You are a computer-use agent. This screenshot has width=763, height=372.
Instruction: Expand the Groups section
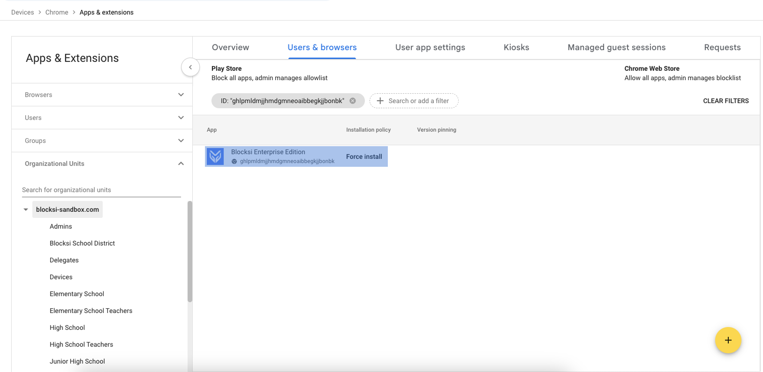[181, 141]
